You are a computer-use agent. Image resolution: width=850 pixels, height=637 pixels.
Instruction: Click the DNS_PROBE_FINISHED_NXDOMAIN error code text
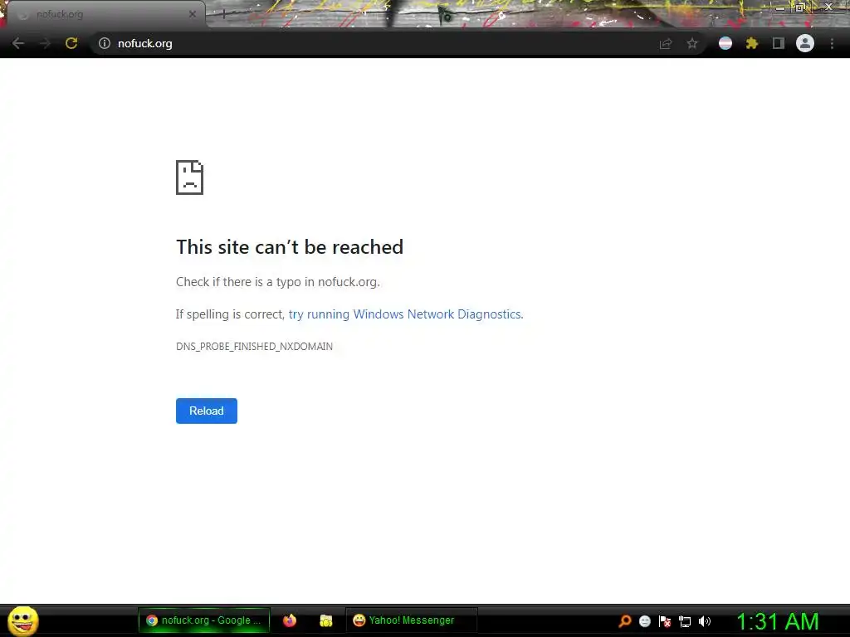(x=254, y=347)
